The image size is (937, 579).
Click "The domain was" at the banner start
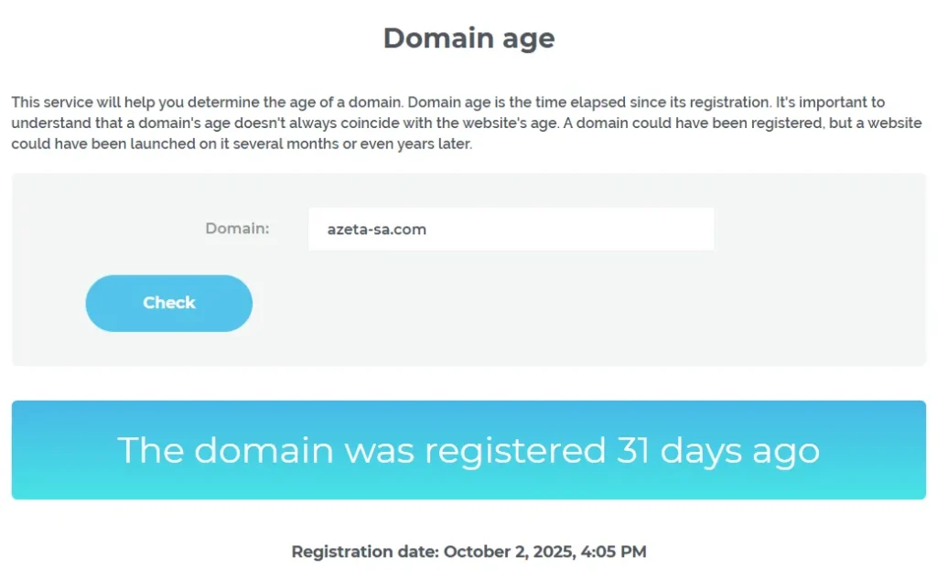coord(238,450)
